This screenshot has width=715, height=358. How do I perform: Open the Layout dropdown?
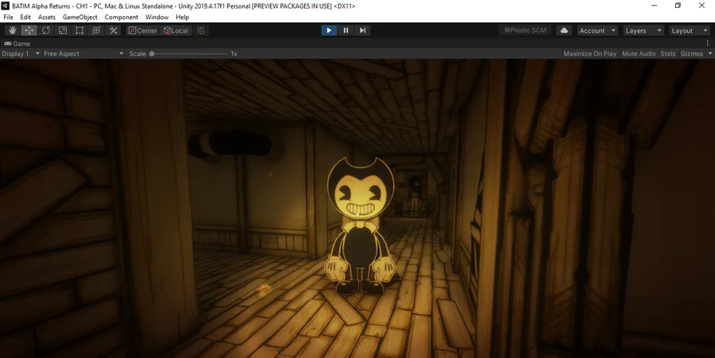click(x=689, y=30)
